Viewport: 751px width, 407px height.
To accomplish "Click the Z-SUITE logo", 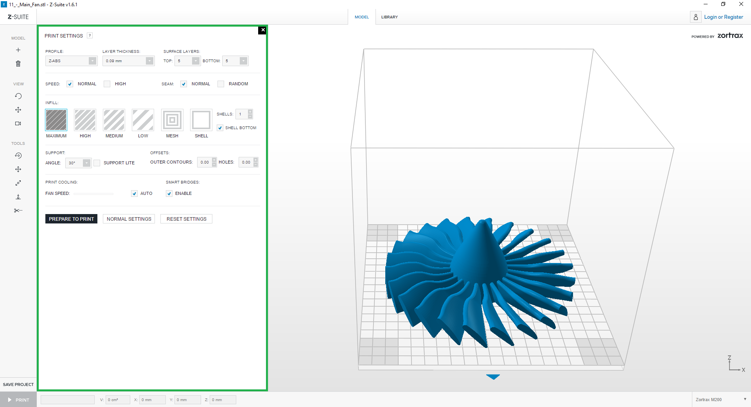I will (18, 17).
